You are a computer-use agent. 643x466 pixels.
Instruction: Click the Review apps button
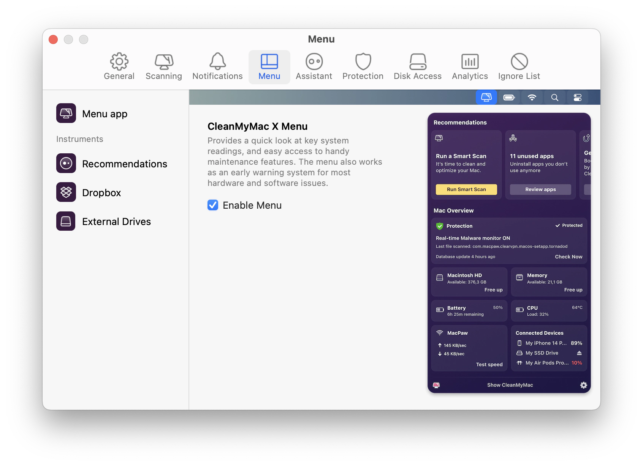(x=540, y=189)
